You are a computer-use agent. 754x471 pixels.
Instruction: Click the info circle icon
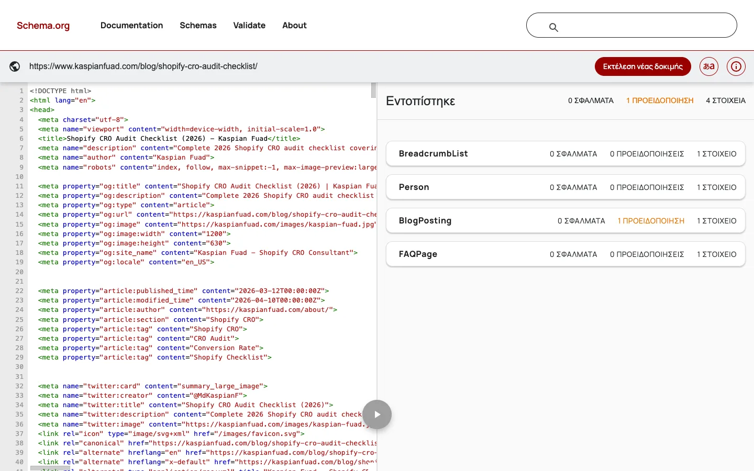point(736,66)
